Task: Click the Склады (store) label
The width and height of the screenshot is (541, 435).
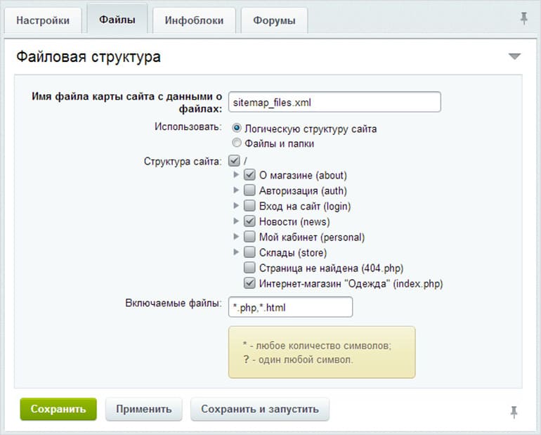Action: [x=293, y=253]
